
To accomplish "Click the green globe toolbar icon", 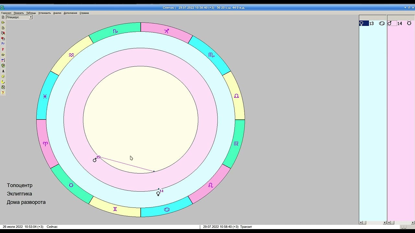I will pyautogui.click(x=3, y=66).
